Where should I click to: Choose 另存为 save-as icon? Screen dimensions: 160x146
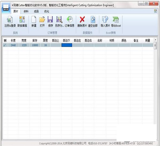pyautogui.click(x=59, y=21)
